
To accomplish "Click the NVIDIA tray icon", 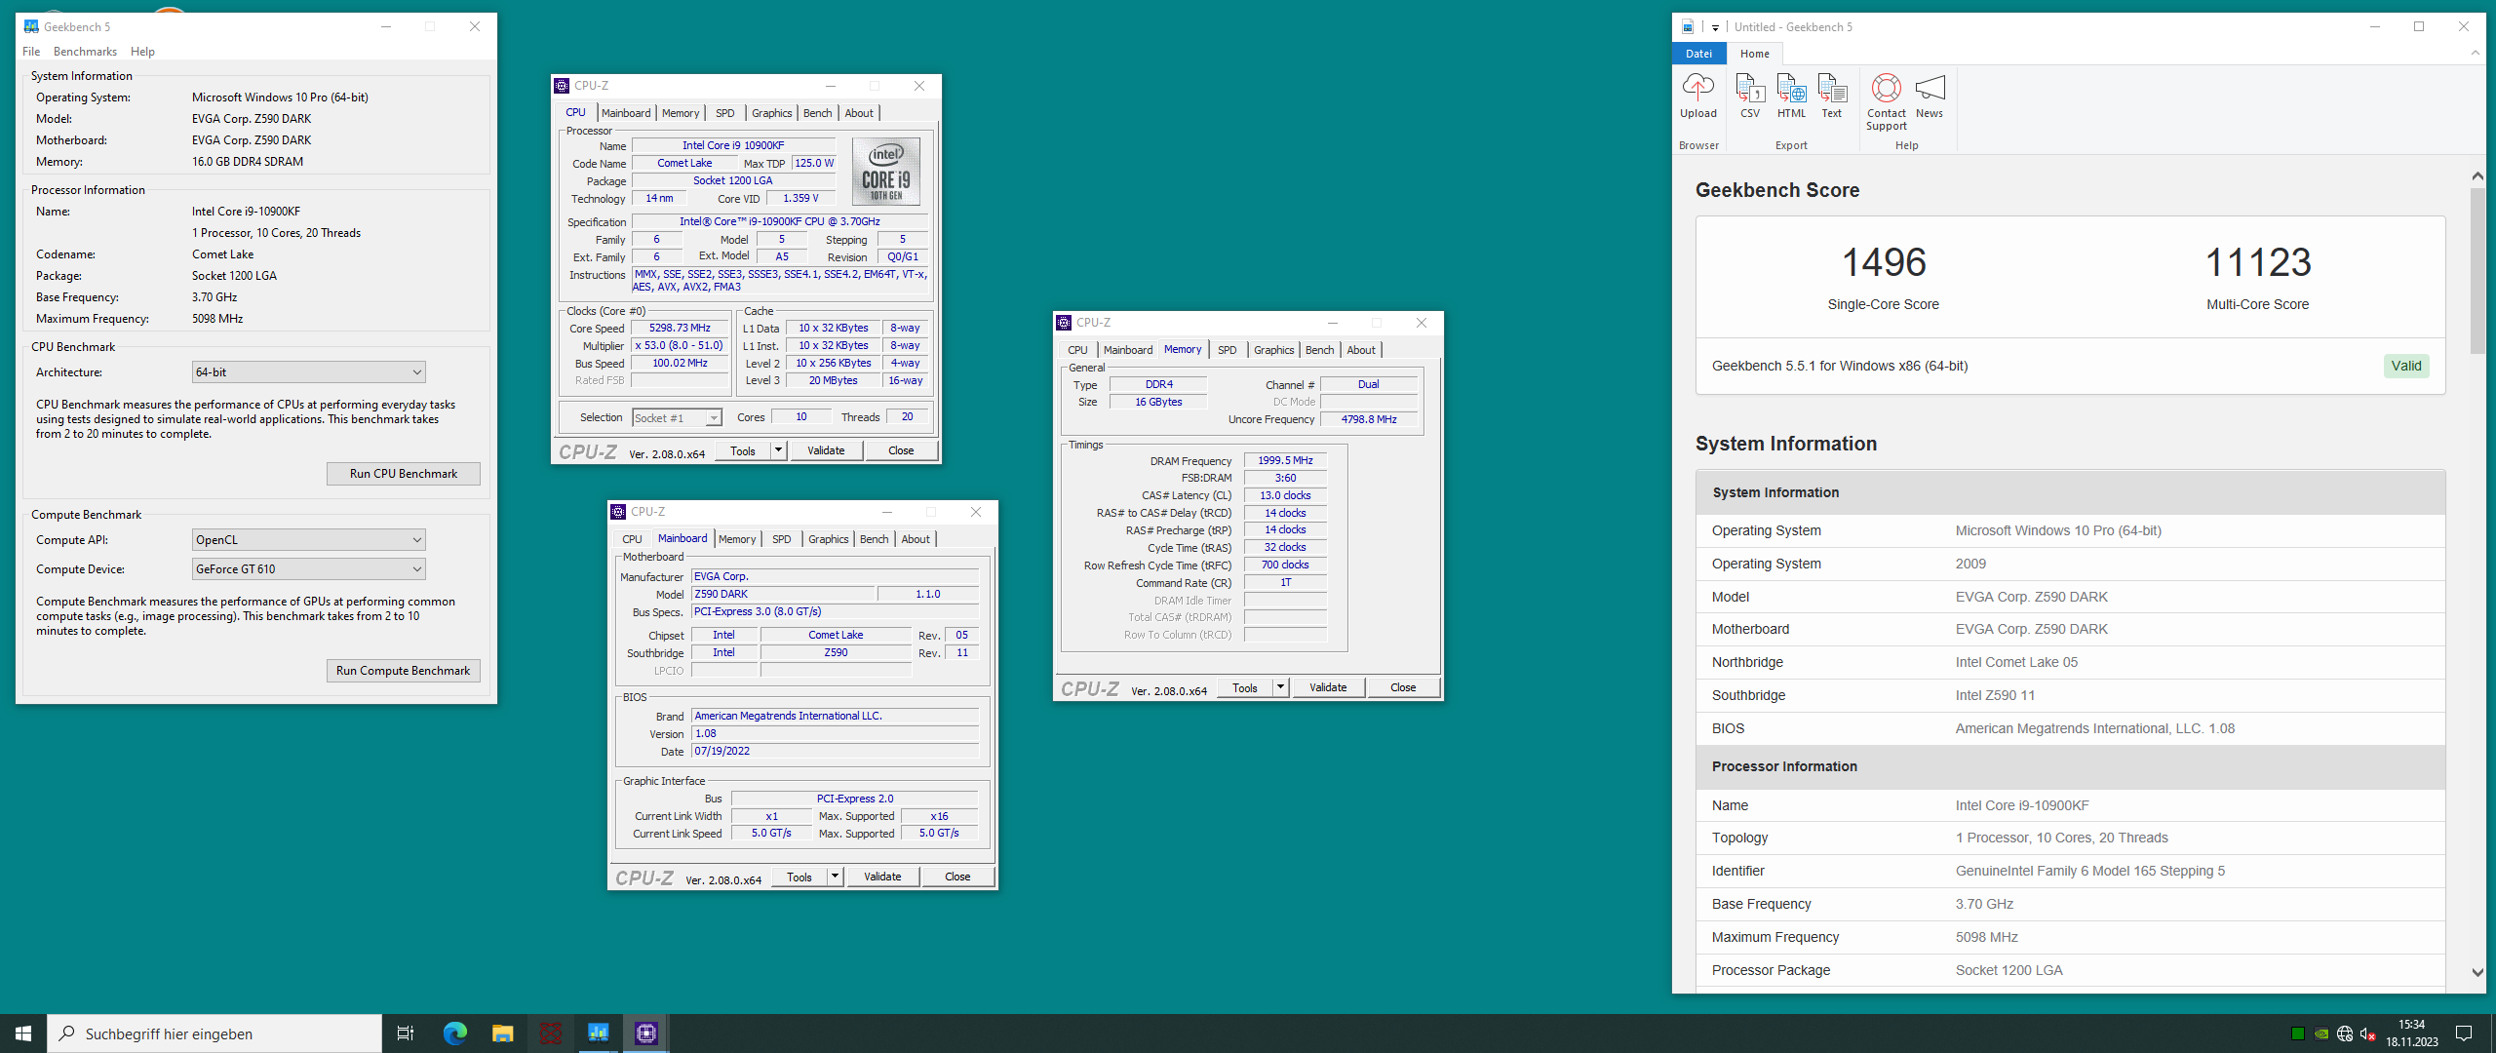I will pos(2321,1034).
